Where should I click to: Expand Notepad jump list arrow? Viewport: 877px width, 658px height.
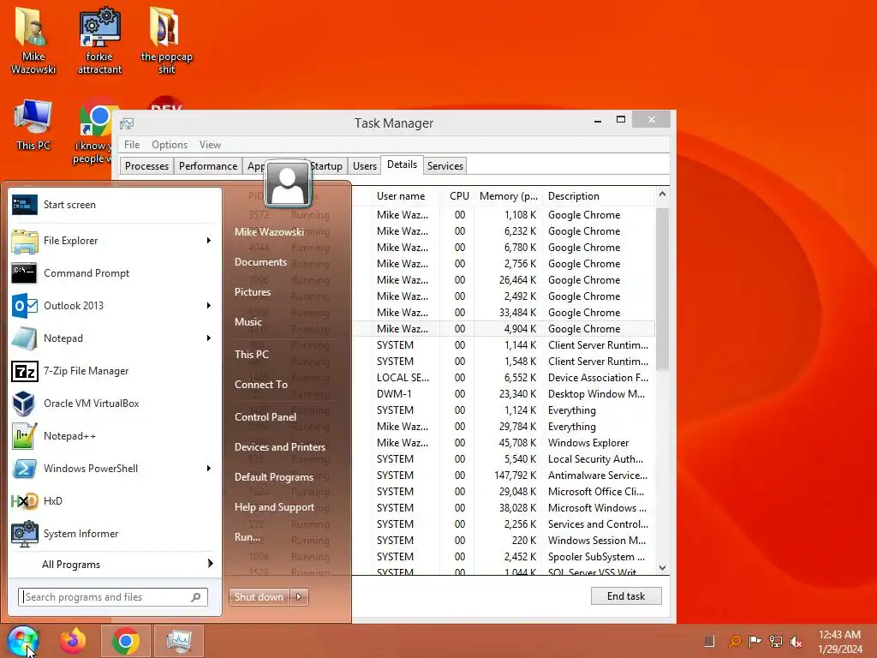pyautogui.click(x=209, y=338)
